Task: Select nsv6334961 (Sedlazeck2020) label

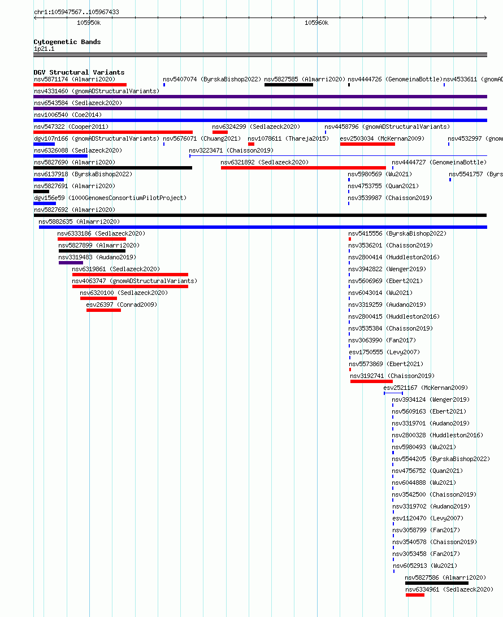Action: tap(449, 589)
